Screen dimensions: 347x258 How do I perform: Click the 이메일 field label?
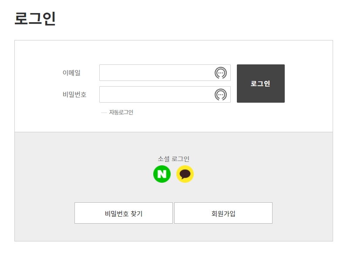[71, 73]
